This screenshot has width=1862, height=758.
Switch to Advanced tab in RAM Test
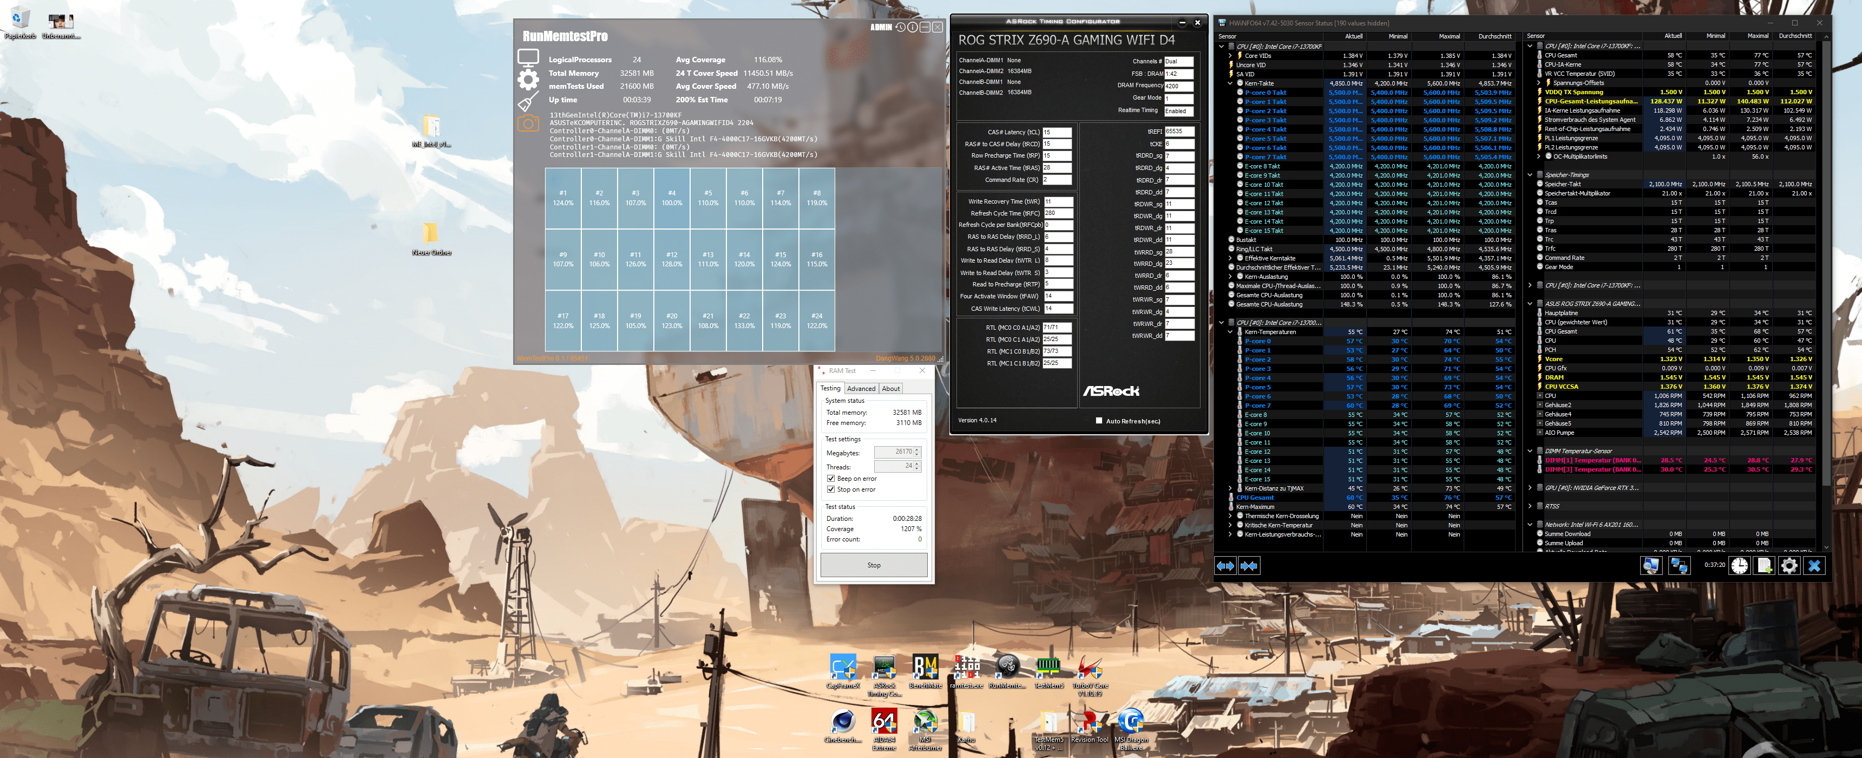coord(861,389)
